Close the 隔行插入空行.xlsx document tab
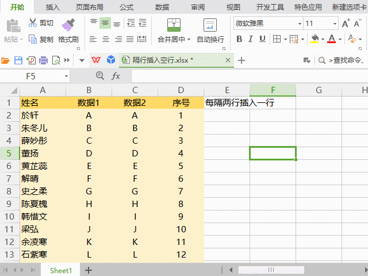The width and height of the screenshot is (368, 276). (x=228, y=60)
